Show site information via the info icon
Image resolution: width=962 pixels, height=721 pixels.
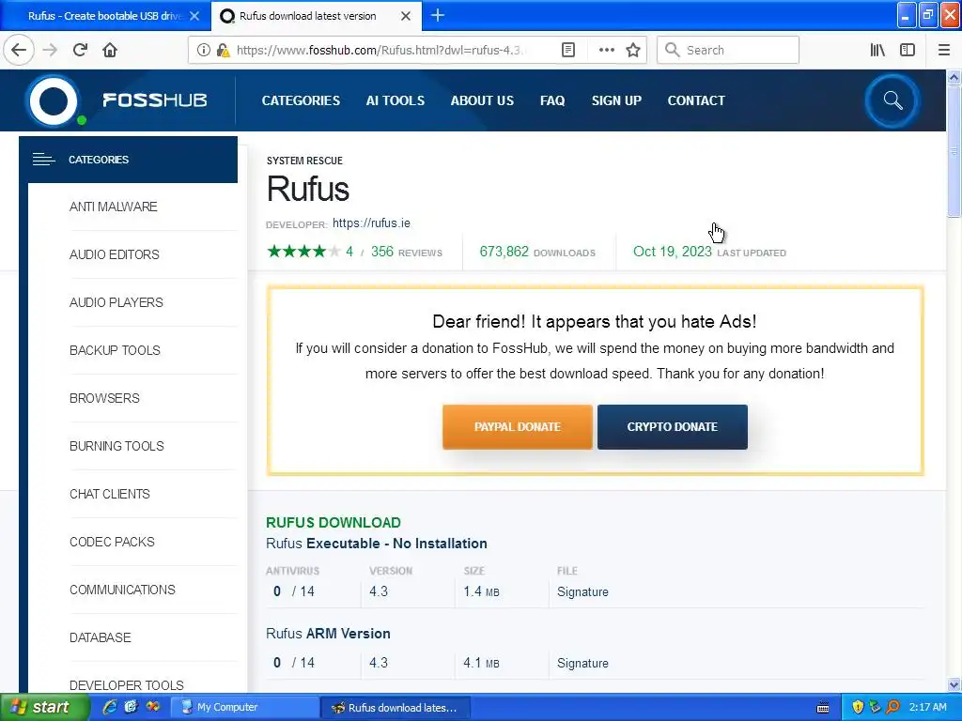point(204,50)
